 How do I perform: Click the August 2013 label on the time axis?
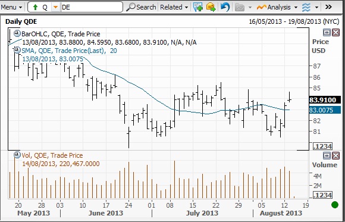pos(281,213)
